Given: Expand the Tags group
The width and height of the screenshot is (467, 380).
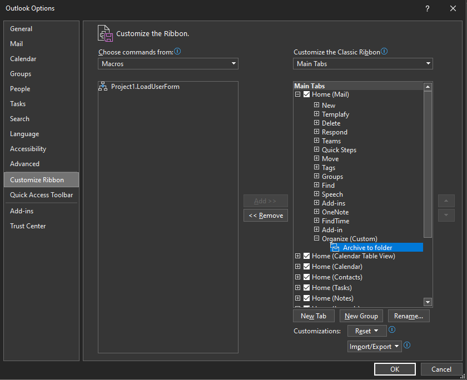Looking at the screenshot, I should pyautogui.click(x=316, y=167).
